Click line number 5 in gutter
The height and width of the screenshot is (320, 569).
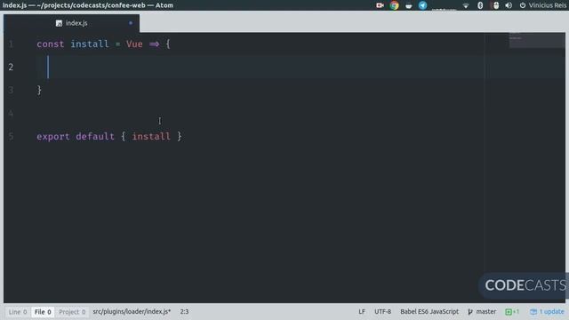pos(11,136)
